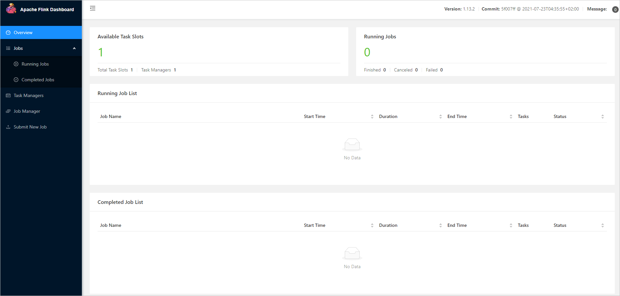Select the Submit New Job upload icon

click(8, 127)
